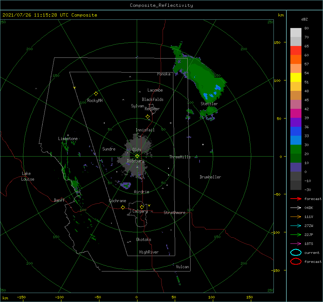Image resolution: width=323 pixels, height=302 pixels.
Task: Select the light gray 80-70 dBZ swatch
Action: point(296,33)
